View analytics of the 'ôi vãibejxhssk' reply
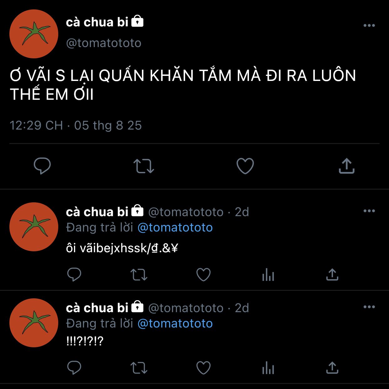 [268, 274]
